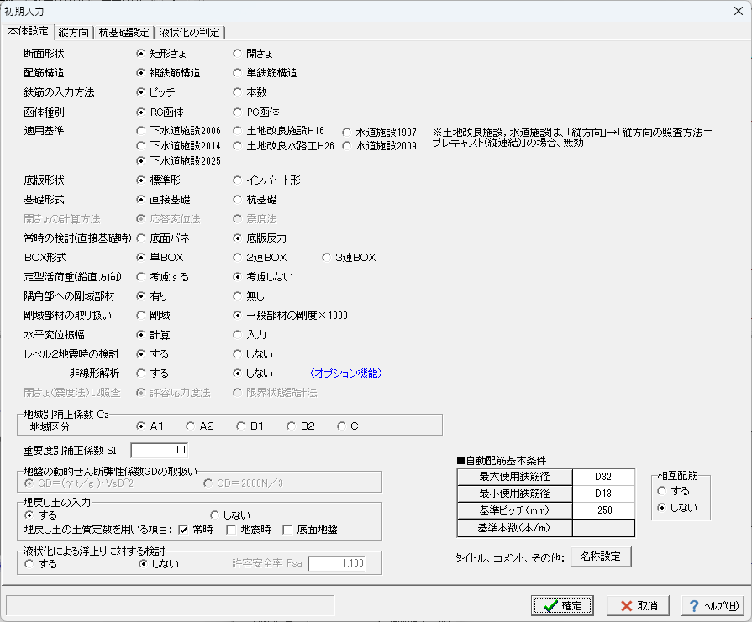This screenshot has width=752, height=622.
Task: Uncheck the 常時 checkbox
Action: [183, 529]
